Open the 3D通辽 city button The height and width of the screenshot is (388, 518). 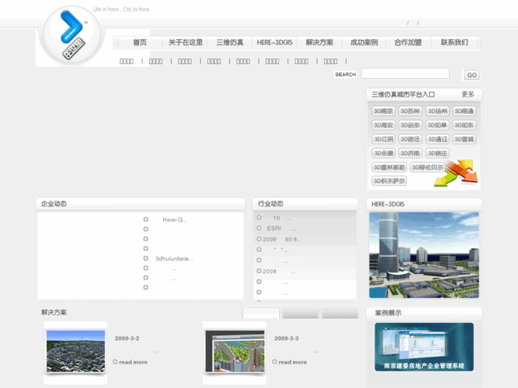tap(437, 140)
